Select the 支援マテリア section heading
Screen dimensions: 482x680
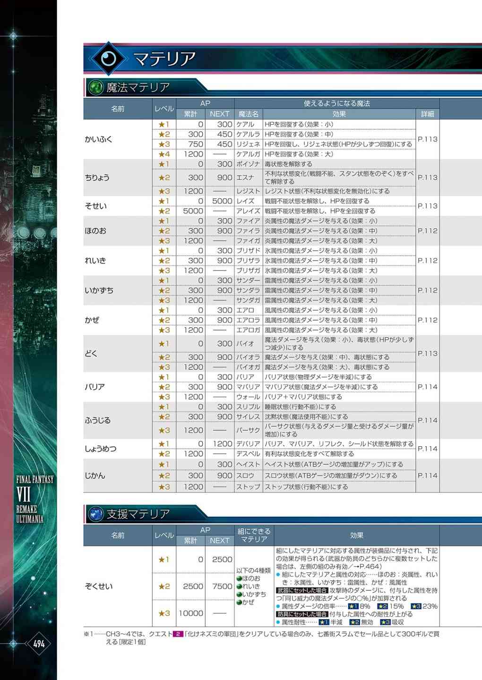138,514
